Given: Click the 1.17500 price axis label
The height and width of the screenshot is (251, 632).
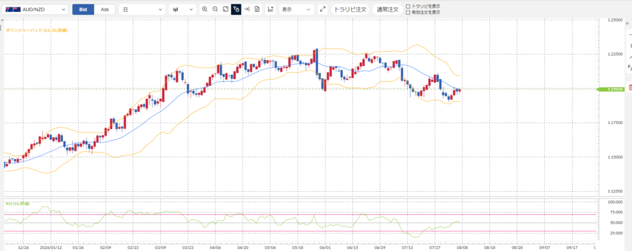Looking at the screenshot, I should point(615,123).
